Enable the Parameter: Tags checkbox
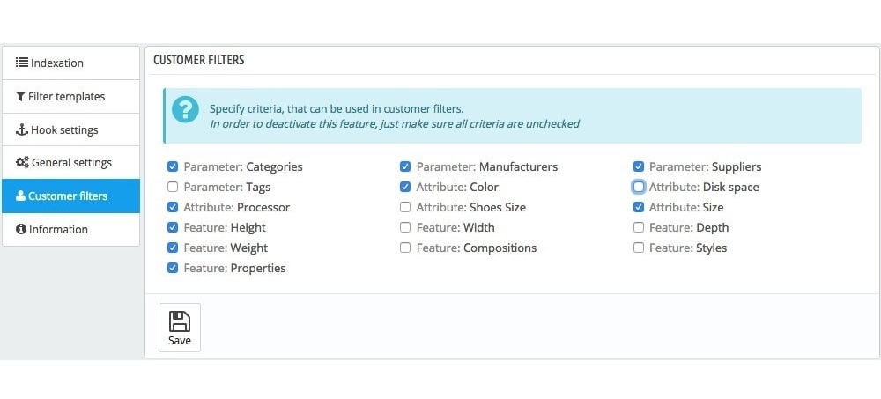Image resolution: width=881 pixels, height=399 pixels. 173,187
